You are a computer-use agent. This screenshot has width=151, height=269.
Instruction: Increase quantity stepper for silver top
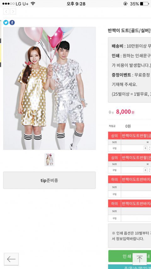click(x=149, y=169)
